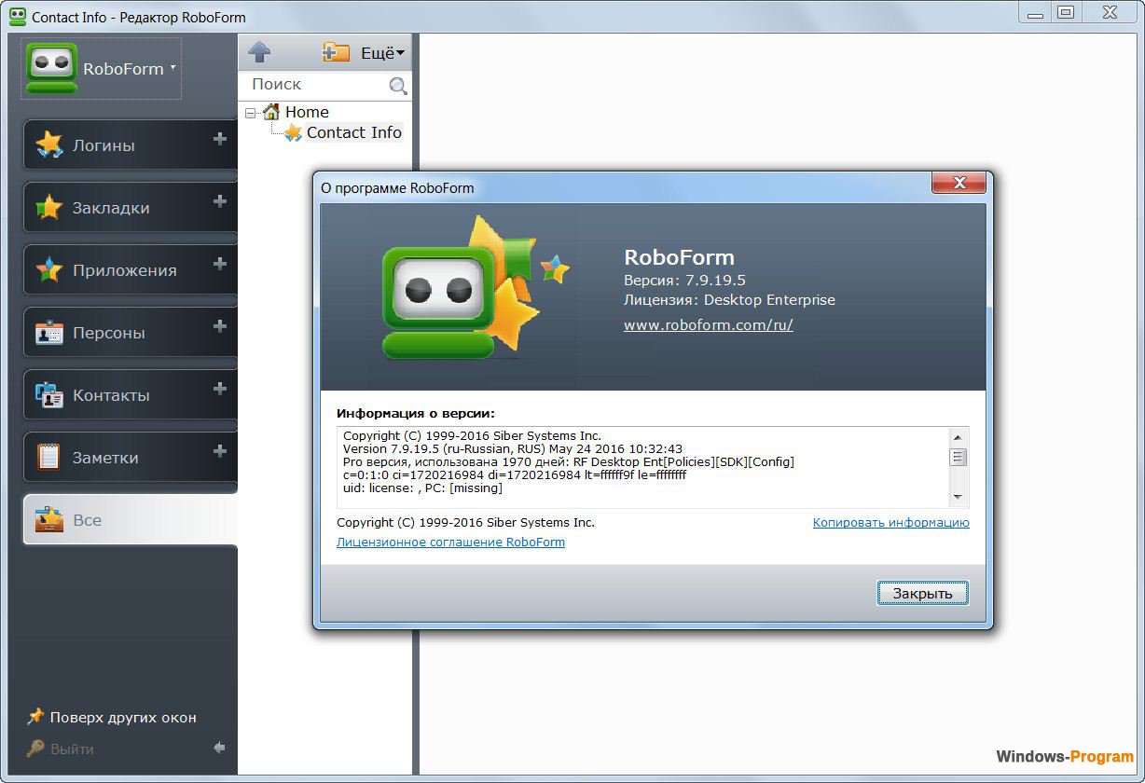Select Contact Info tree item
The width and height of the screenshot is (1145, 783).
click(354, 132)
